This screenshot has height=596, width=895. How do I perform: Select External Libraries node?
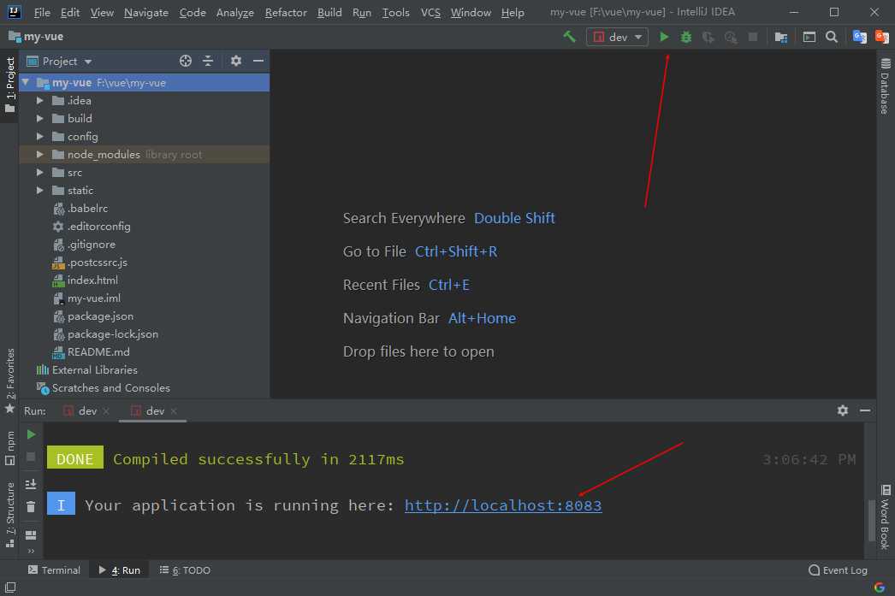[x=94, y=370]
